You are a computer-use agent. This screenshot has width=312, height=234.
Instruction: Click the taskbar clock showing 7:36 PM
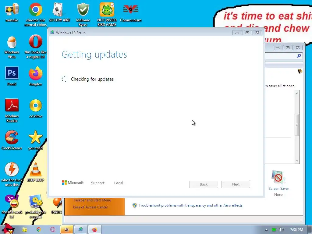[x=296, y=230]
